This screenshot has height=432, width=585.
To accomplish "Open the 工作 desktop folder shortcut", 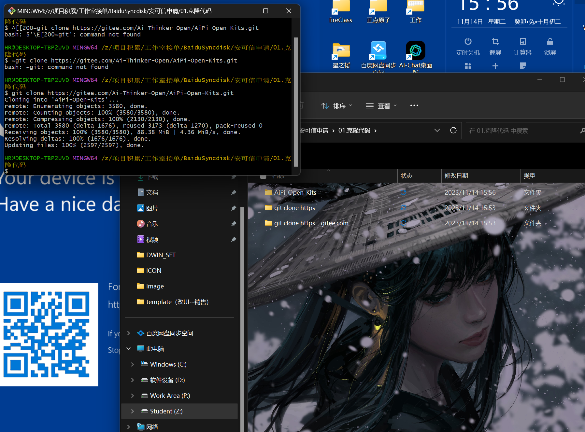I will click(x=415, y=12).
